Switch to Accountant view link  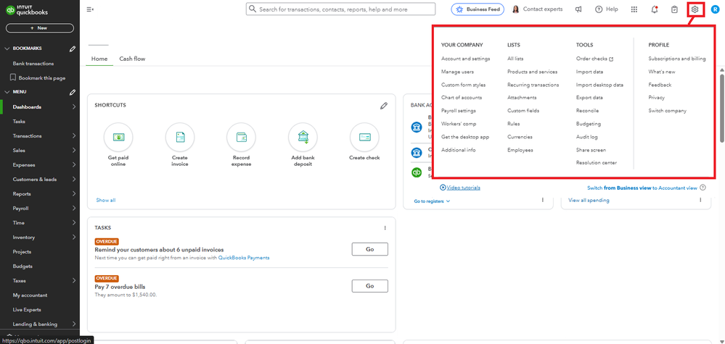point(642,188)
